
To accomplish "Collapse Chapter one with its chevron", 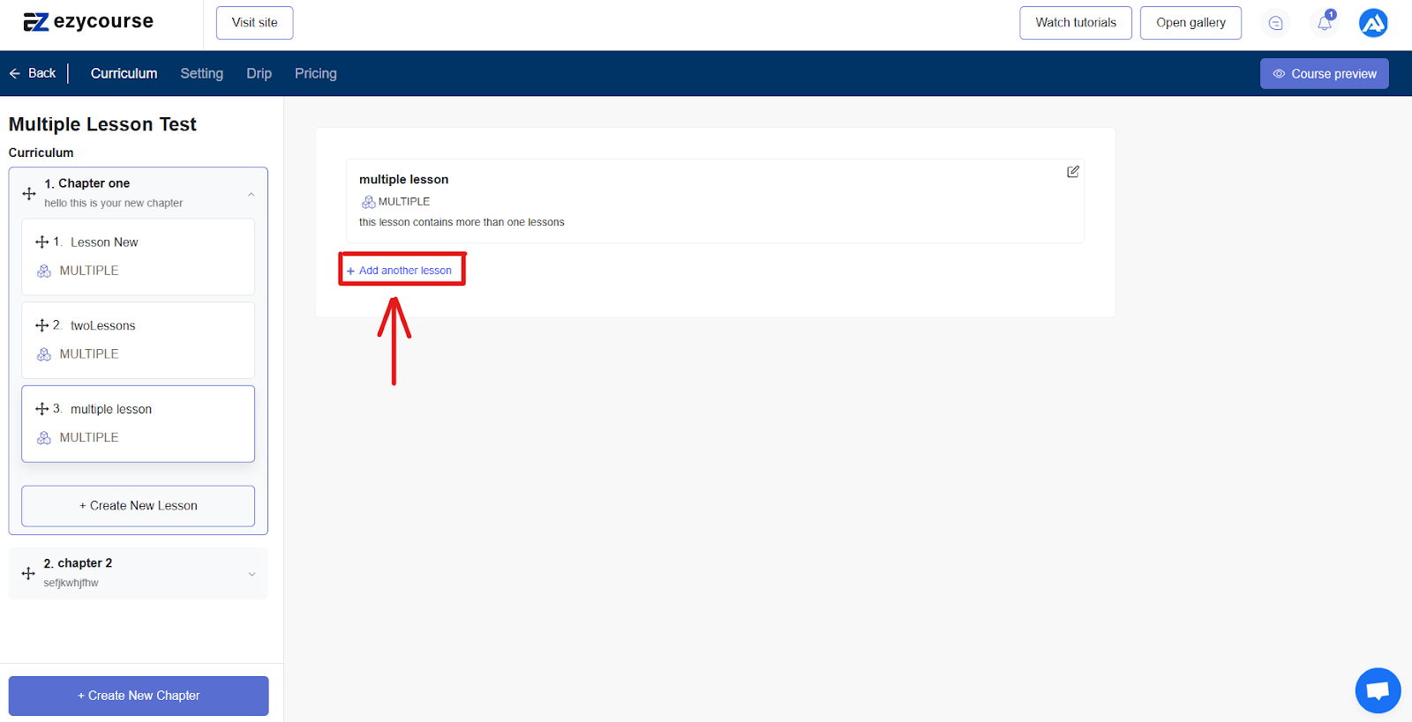I will click(x=252, y=194).
